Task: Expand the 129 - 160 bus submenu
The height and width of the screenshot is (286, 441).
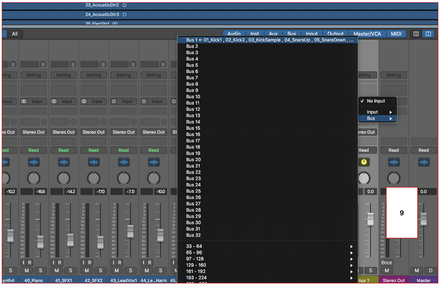Action: click(x=268, y=265)
